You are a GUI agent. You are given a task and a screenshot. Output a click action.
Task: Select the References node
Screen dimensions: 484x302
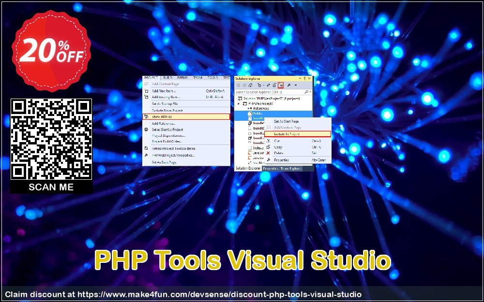pyautogui.click(x=258, y=108)
